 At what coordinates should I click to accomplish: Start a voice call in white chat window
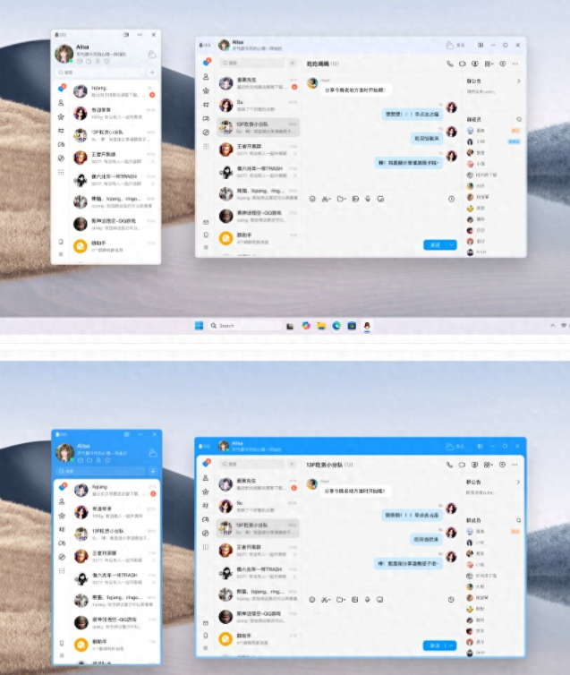(x=450, y=64)
